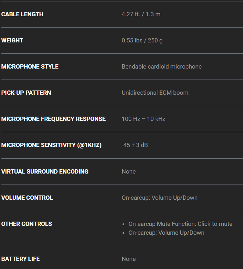Screen dimensions: 243x269
Task: Click the BATTERY LIFE label
Action: click(x=20, y=259)
